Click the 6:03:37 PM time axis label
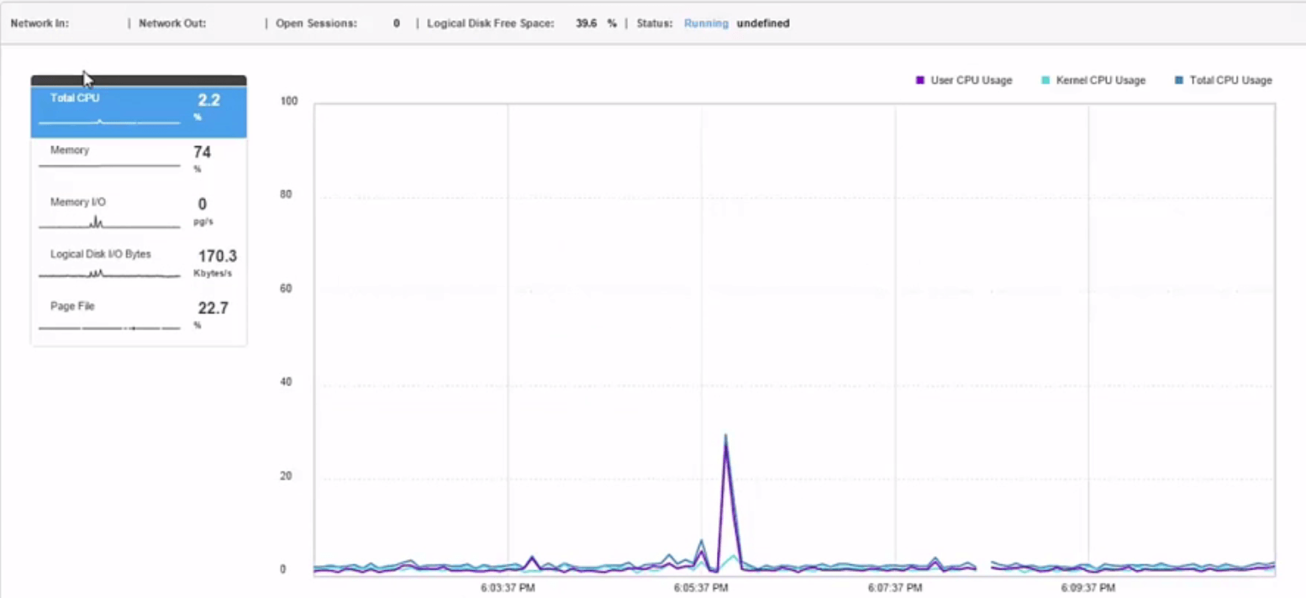 [x=508, y=588]
